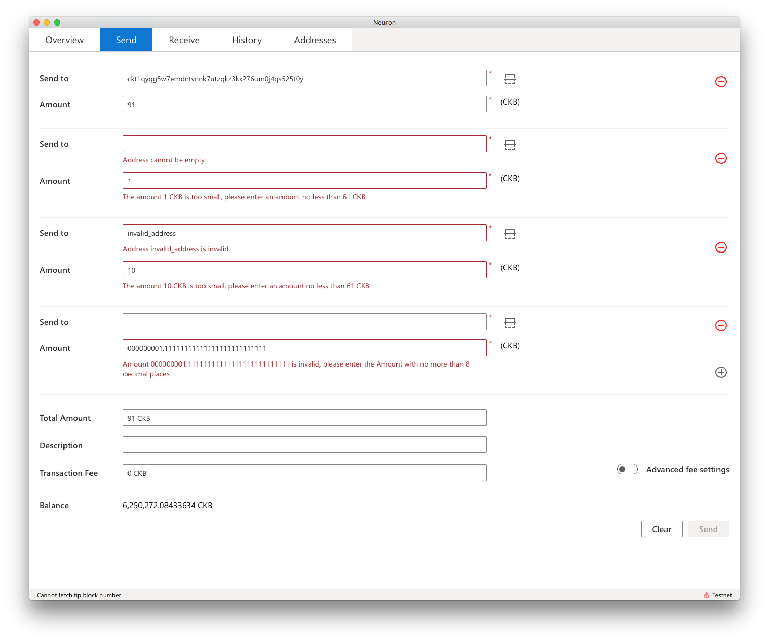Remove the recipient with amount 1

[x=721, y=158]
